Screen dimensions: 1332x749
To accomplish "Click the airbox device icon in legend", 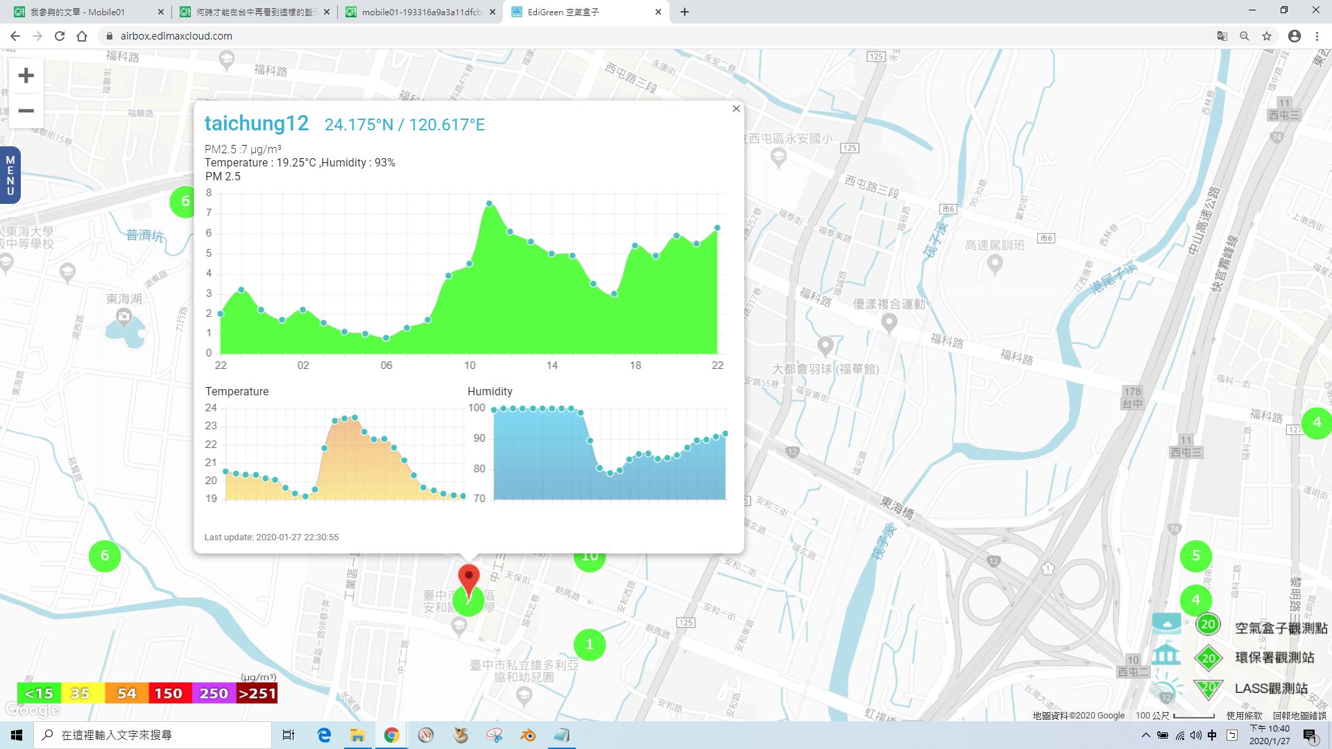I will click(1166, 623).
